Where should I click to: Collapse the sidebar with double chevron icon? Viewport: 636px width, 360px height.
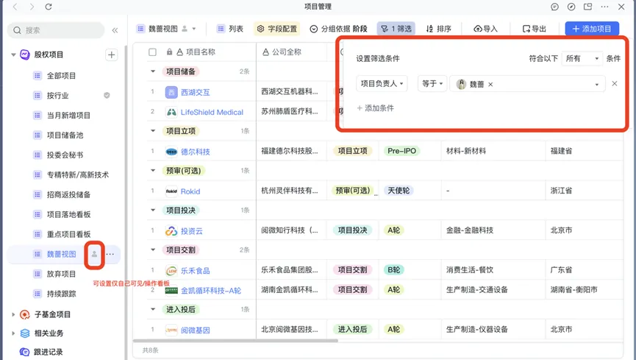115,30
